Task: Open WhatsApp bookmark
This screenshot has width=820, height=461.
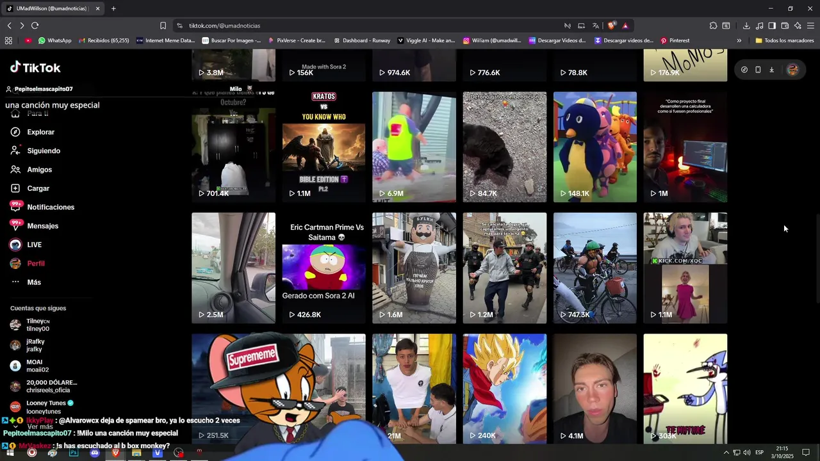Action: point(54,40)
